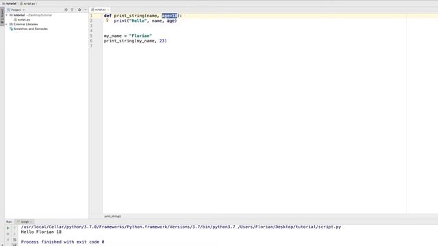
Task: Click the script.py breadcrumb in navigation bar
Action: 27,3
